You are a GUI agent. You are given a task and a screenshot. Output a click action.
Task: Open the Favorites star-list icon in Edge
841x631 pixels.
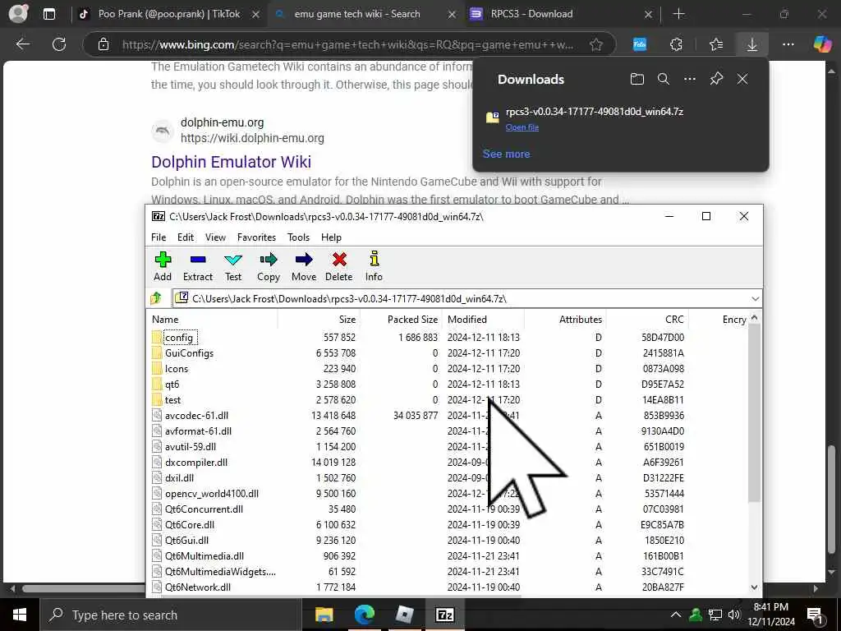click(715, 44)
